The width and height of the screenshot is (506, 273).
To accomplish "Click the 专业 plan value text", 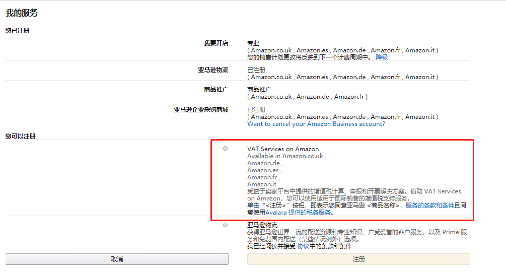I will (253, 43).
